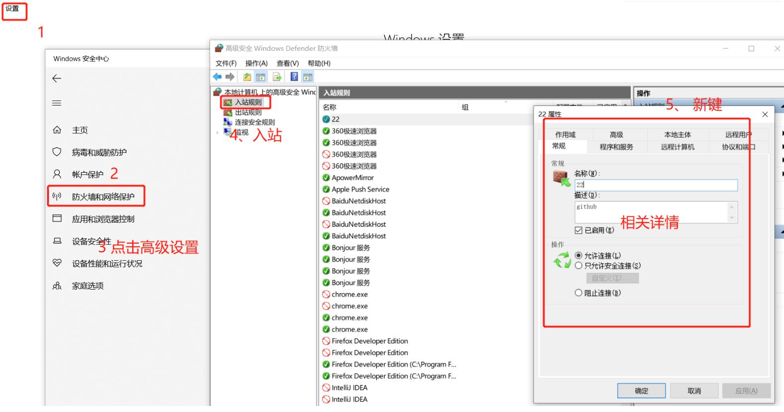
Task: Click the family icon beside 家庭选项
Action: (57, 286)
